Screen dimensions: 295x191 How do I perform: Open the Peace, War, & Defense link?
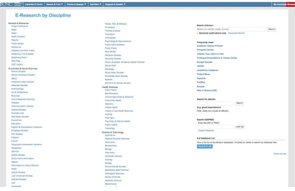[116, 24]
